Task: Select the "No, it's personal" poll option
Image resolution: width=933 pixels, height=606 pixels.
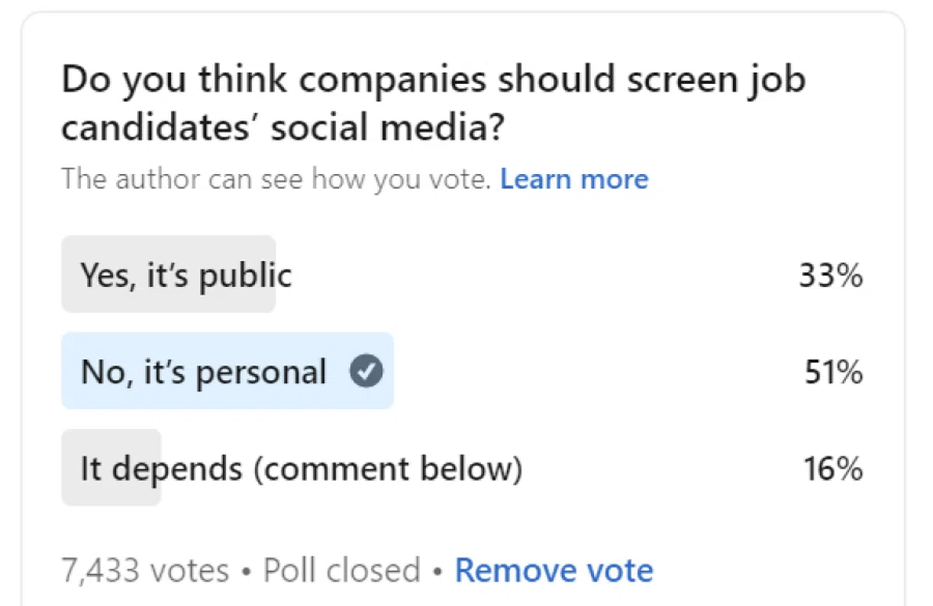Action: pos(203,372)
